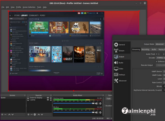The height and width of the screenshot is (121, 165).
Task: Click the Audio Mixer scrollbar
Action: (x=103, y=106)
